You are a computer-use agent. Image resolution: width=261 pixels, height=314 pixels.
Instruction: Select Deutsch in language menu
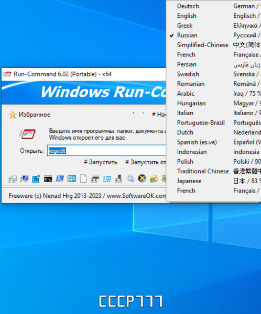click(213, 6)
